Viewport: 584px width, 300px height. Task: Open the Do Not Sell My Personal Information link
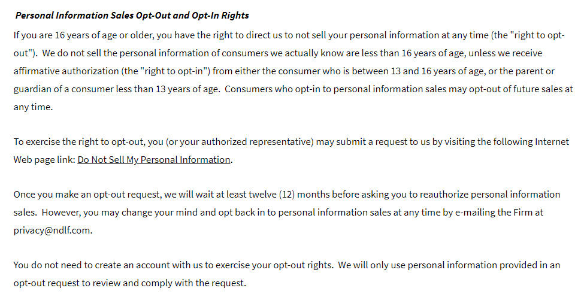[x=154, y=160]
